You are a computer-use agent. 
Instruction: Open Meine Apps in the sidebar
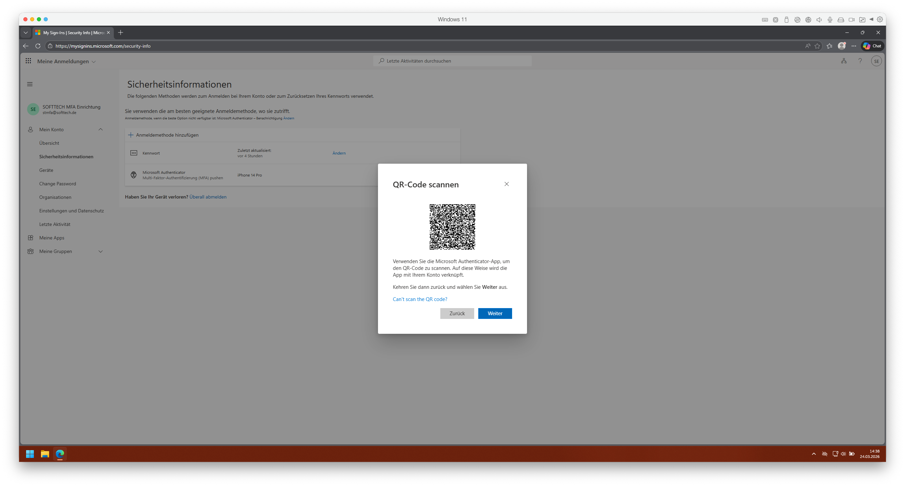pyautogui.click(x=51, y=238)
